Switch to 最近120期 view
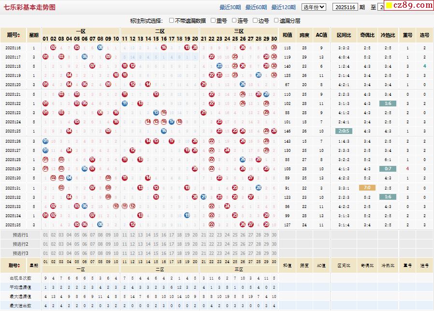 tap(283, 7)
